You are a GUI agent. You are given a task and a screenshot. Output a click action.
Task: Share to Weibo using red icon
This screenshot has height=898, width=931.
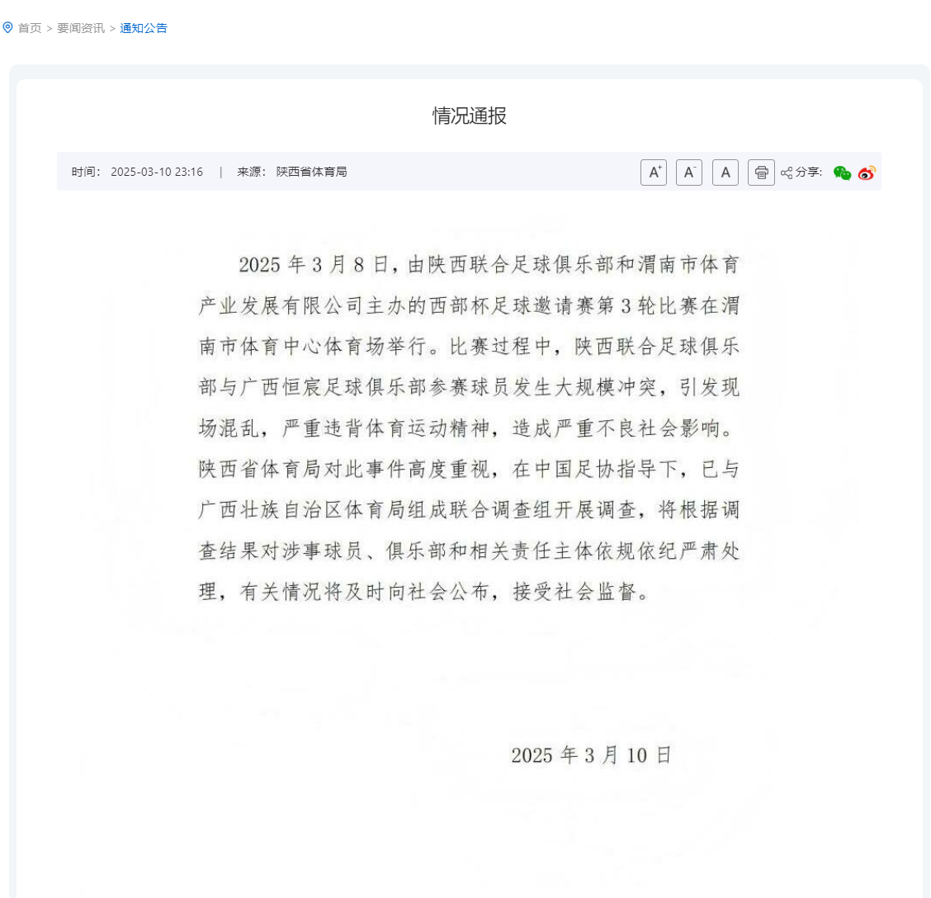click(867, 173)
